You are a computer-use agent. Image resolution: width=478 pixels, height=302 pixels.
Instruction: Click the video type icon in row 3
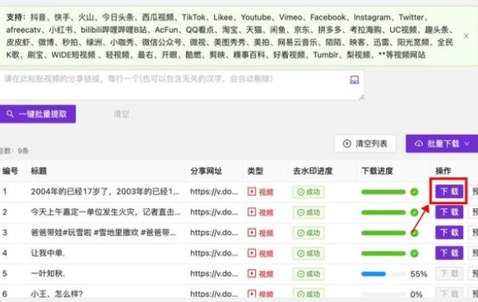click(x=252, y=233)
